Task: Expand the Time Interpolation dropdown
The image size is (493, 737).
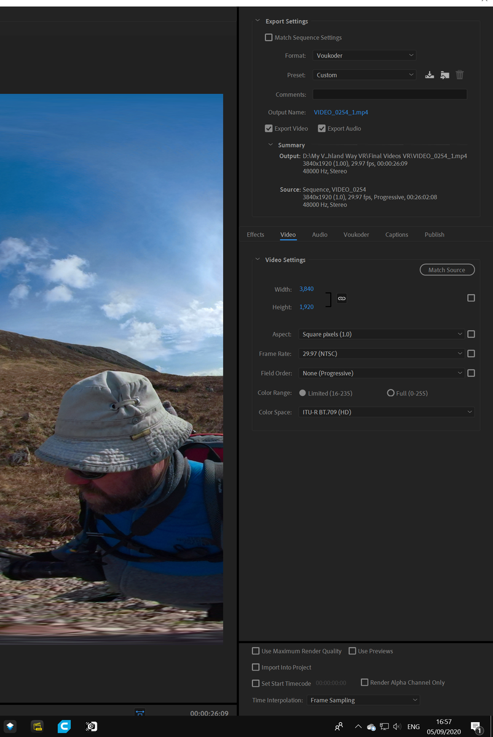Action: pos(363,700)
